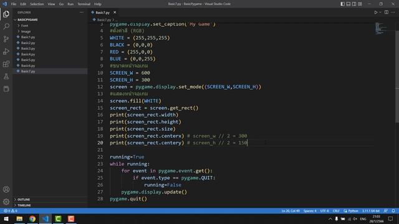Open the Run menu
The width and height of the screenshot is (399, 224).
click(x=70, y=4)
